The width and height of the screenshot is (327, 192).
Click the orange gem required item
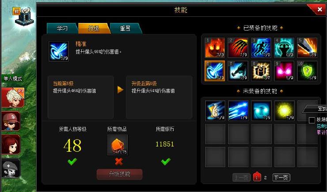[118, 145]
